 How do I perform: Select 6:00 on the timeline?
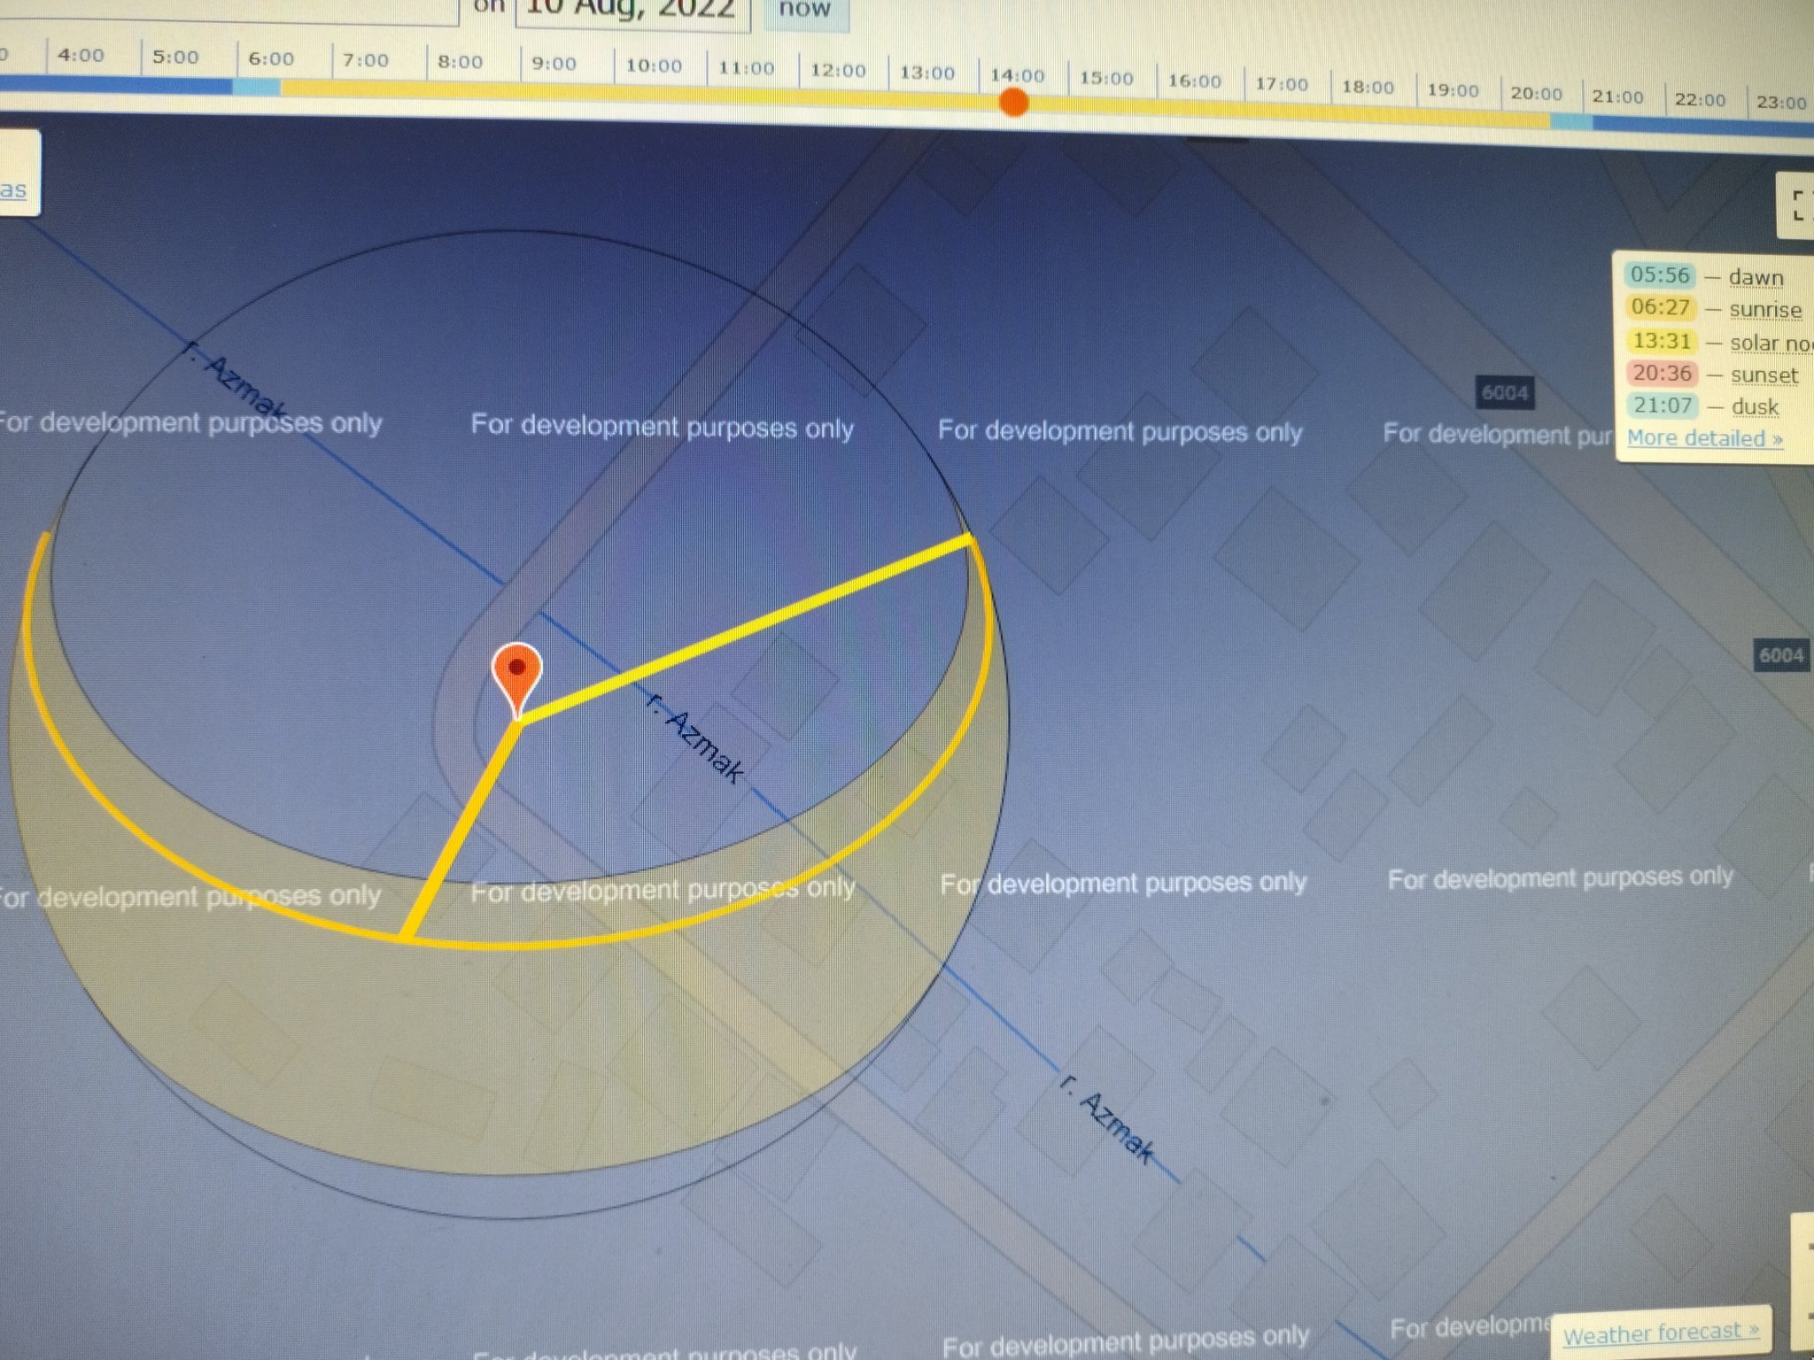[270, 59]
